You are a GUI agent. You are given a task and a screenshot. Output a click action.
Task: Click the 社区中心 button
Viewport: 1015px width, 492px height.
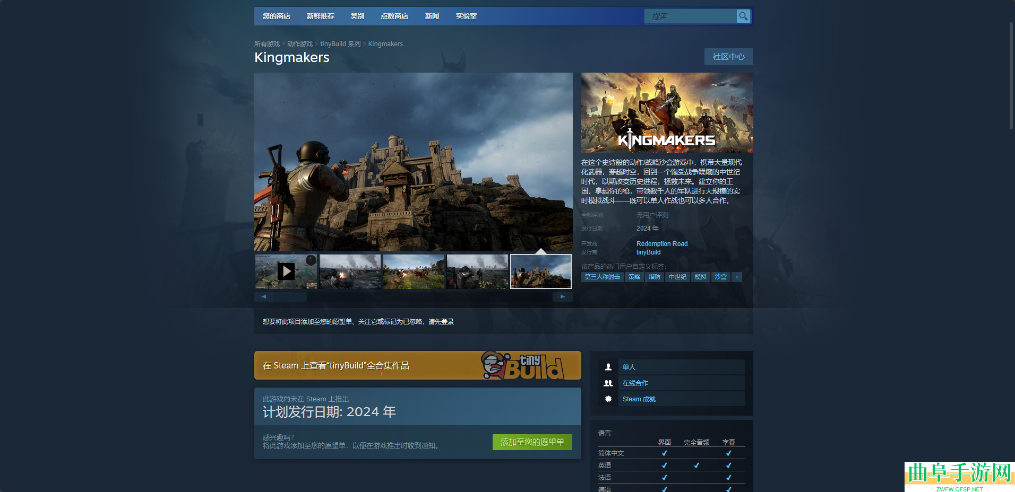(x=728, y=57)
